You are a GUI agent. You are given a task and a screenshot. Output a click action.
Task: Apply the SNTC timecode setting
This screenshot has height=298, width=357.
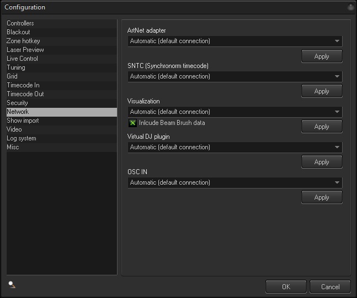[322, 91]
